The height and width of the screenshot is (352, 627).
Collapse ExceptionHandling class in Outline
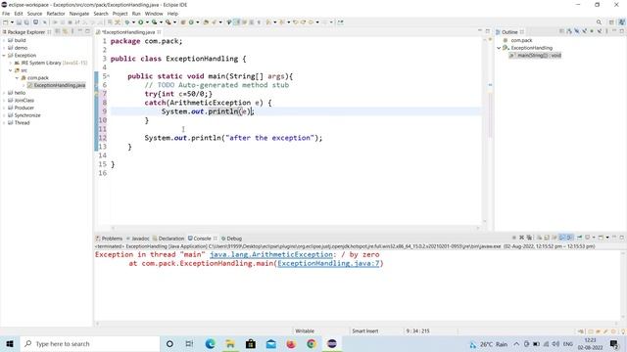[499, 48]
